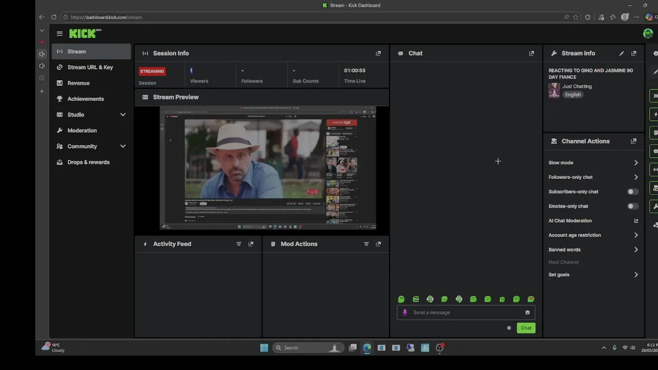Open Mod Actions filter options
Image resolution: width=658 pixels, height=370 pixels.
367,244
